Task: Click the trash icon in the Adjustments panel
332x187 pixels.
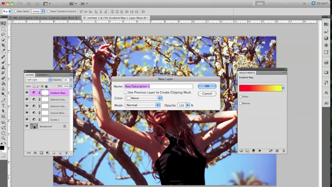Action: coord(284,151)
